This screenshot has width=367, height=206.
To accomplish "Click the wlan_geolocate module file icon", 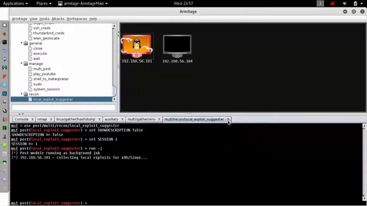I will [x=30, y=38].
